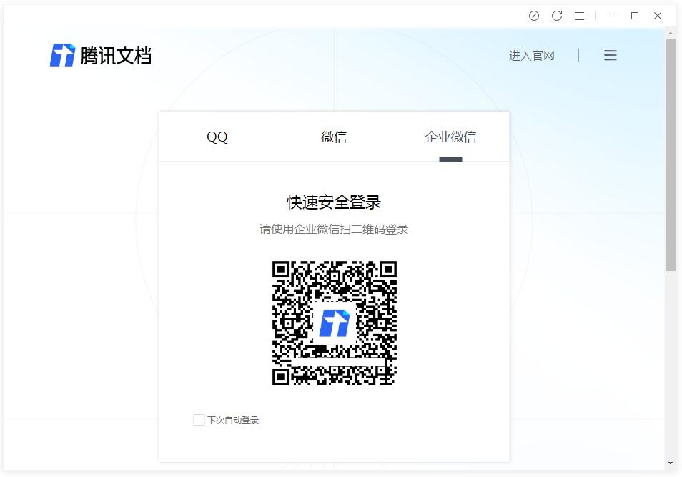This screenshot has width=682, height=477.
Task: Maximize the Tencent Docs window
Action: point(635,16)
